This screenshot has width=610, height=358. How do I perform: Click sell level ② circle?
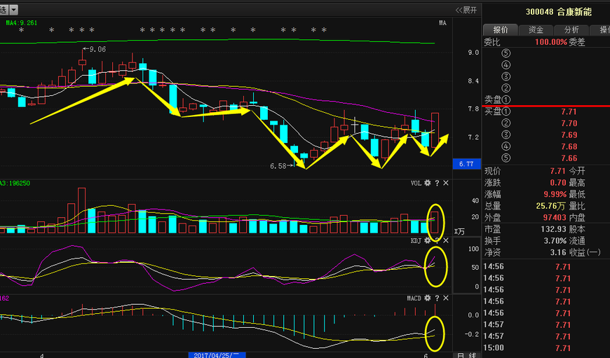coord(506,88)
